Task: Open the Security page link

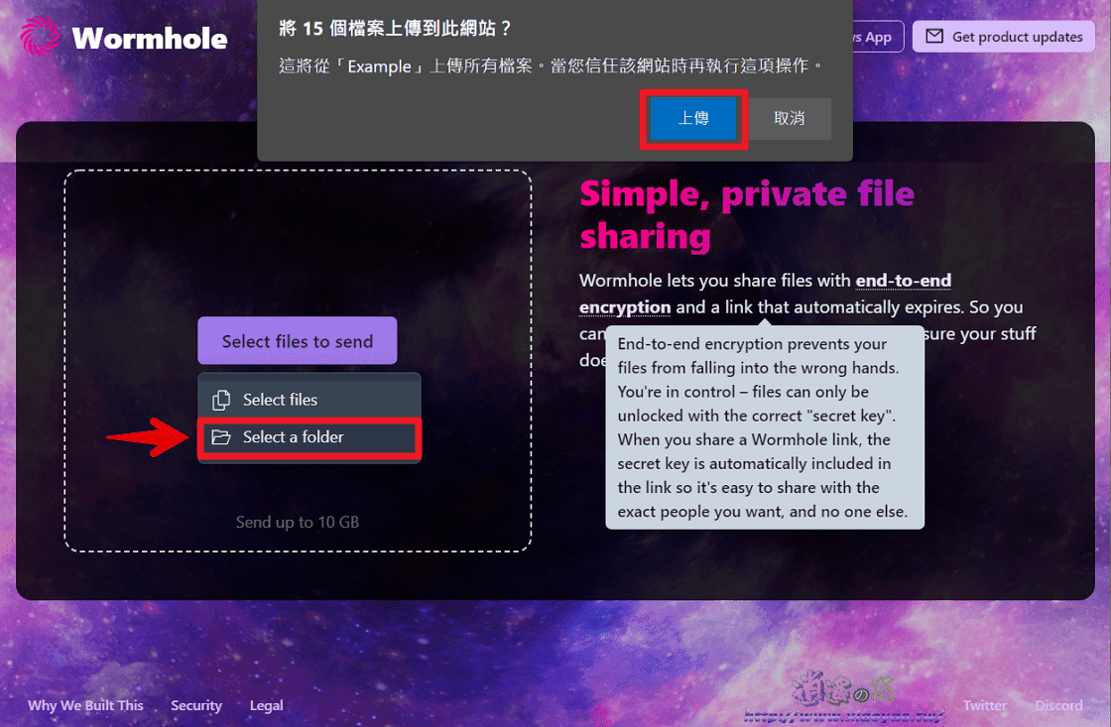Action: [x=195, y=705]
